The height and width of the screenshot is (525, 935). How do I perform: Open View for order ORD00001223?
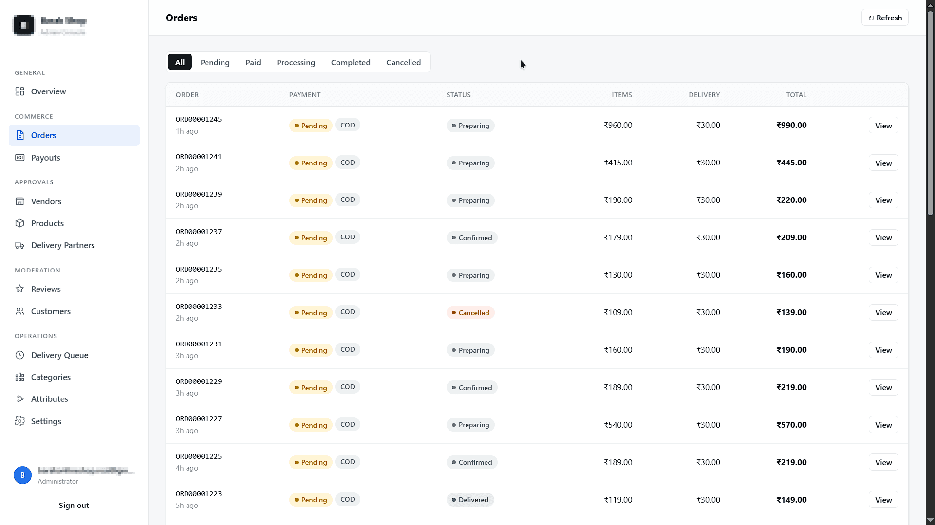[x=883, y=500]
